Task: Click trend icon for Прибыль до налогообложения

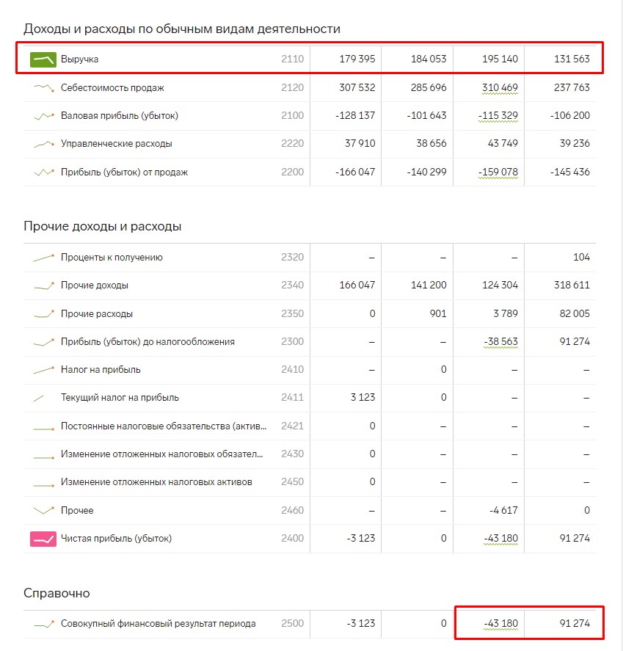Action: pos(43,342)
